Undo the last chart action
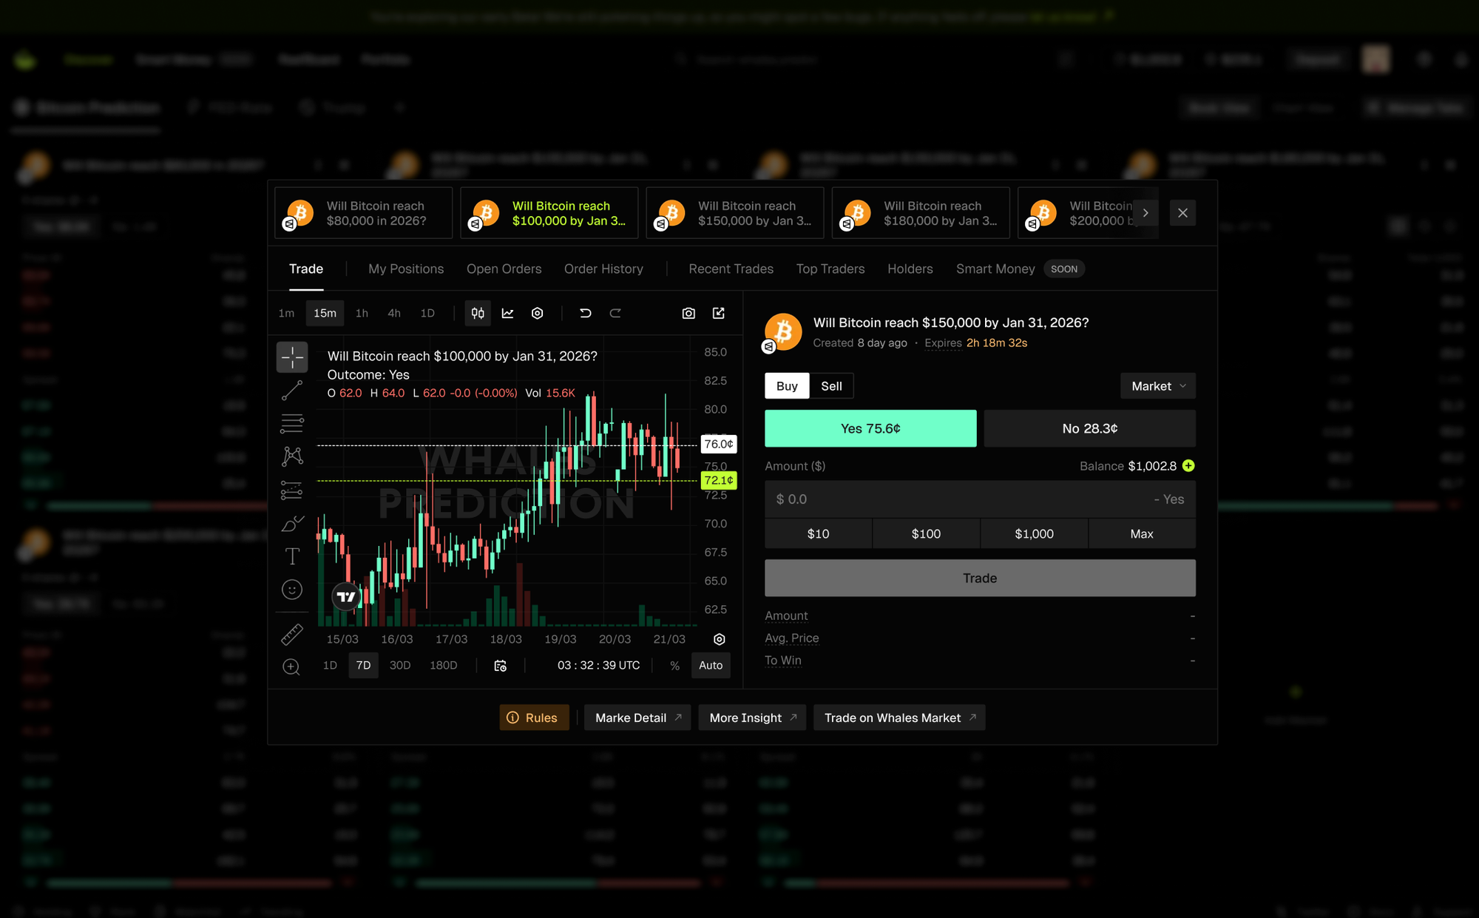The width and height of the screenshot is (1479, 918). [586, 313]
